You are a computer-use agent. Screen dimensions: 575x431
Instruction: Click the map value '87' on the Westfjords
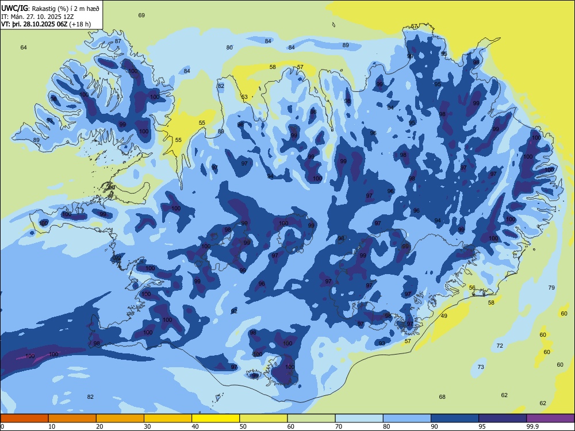[118, 41]
